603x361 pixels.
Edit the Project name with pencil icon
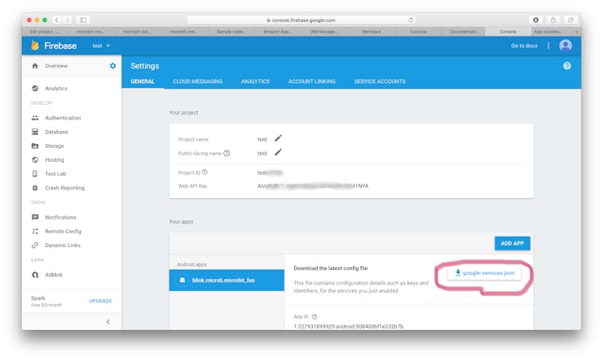[278, 138]
